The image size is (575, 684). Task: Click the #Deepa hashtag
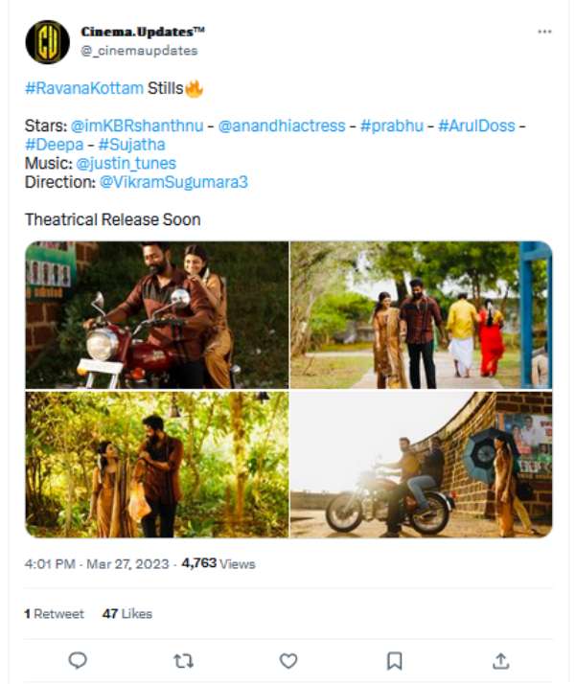pos(55,145)
